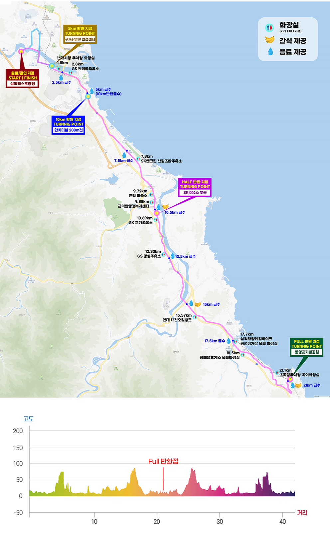This screenshot has height=536, width=330.
Task: Click the water drop at 7.5km 급수
Action: (x=124, y=155)
